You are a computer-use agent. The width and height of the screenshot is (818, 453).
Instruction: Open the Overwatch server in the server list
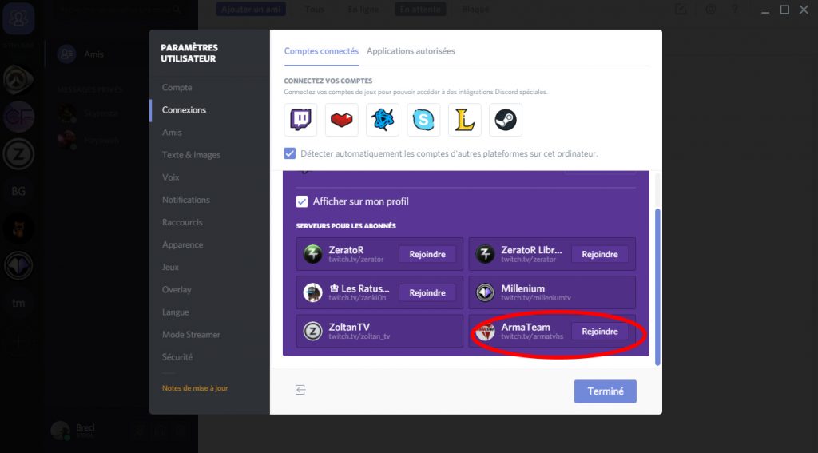[19, 80]
